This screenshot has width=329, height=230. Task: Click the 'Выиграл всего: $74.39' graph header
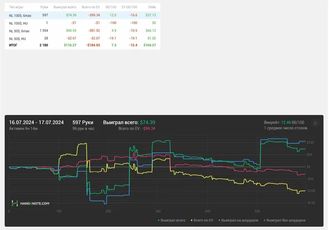129,122
